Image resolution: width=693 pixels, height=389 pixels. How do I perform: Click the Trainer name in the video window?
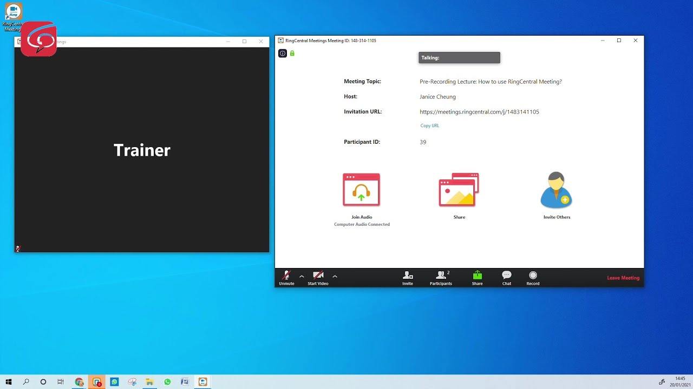(142, 150)
